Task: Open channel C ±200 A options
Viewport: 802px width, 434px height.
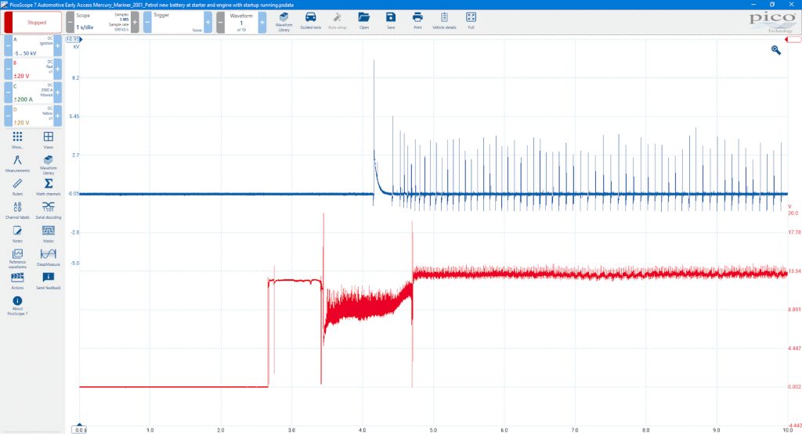Action: click(33, 93)
